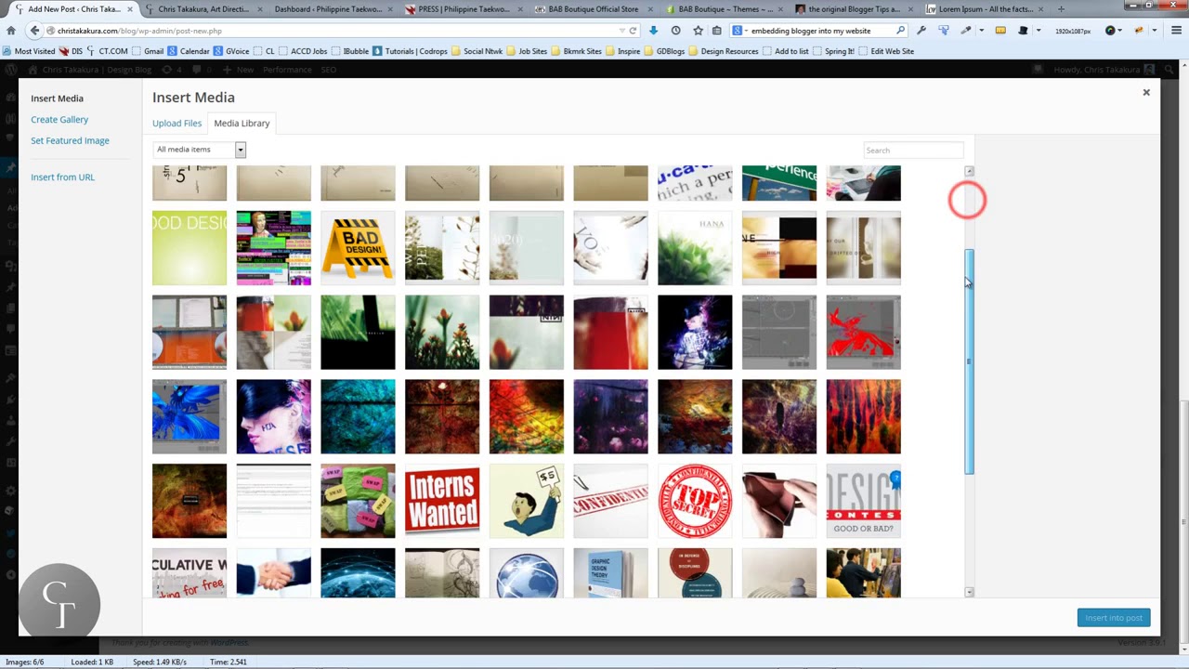1189x669 pixels.
Task: Click the Insert from URL link
Action: pyautogui.click(x=62, y=177)
